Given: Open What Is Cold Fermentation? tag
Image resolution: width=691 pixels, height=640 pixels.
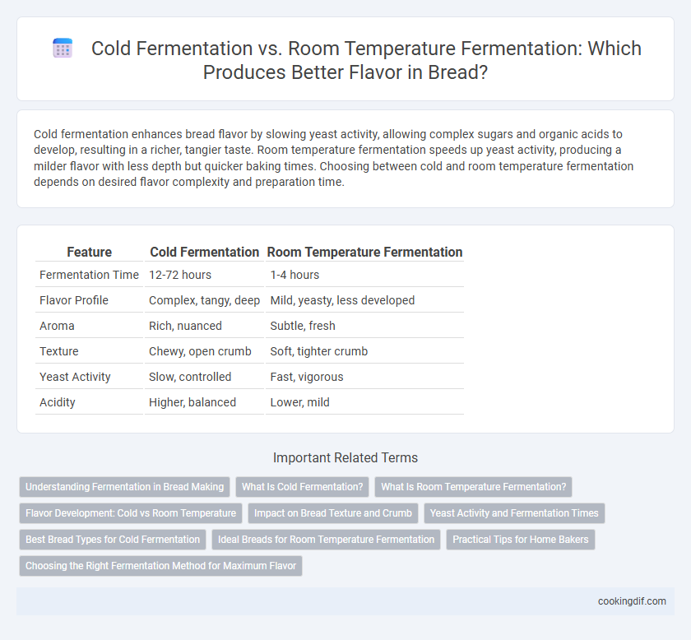Looking at the screenshot, I should [x=303, y=487].
